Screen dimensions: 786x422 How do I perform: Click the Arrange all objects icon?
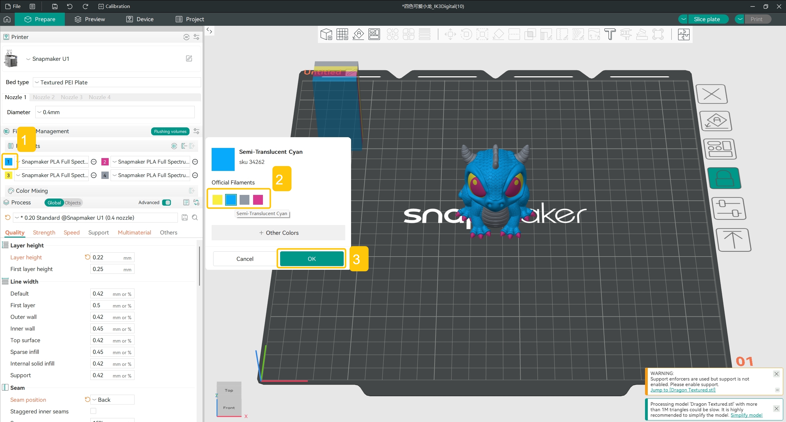coord(374,34)
